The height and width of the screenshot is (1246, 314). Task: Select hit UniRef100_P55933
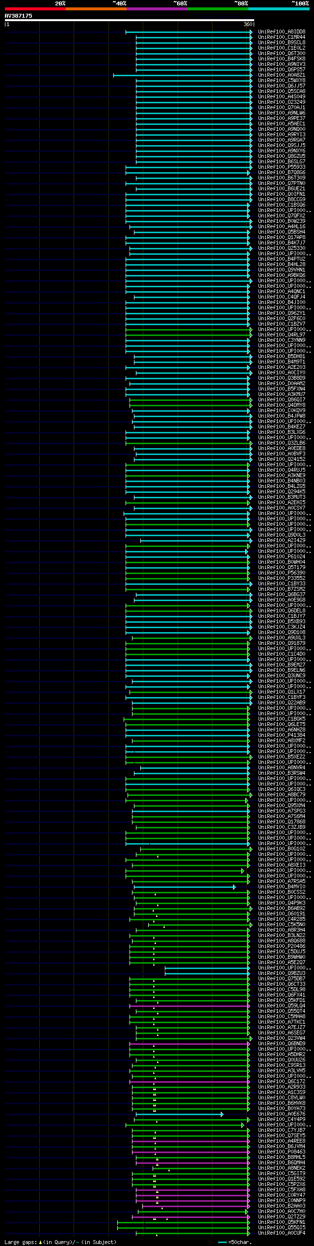(282, 167)
